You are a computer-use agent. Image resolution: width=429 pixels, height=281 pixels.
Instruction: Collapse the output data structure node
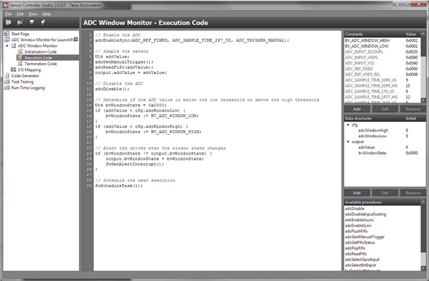[x=348, y=141]
